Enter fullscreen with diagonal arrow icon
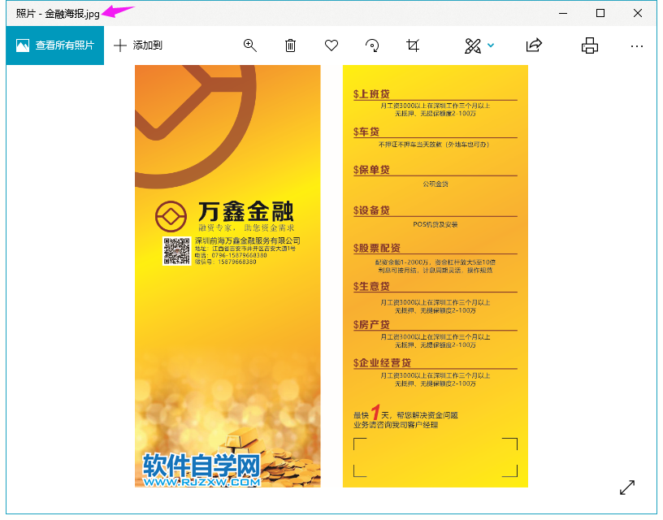The height and width of the screenshot is (520, 663). tap(627, 487)
